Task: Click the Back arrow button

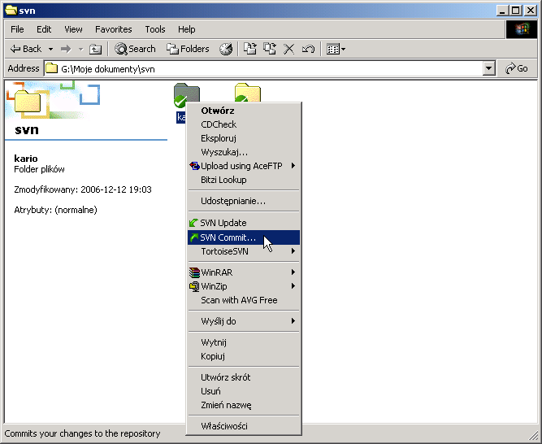Action: (26, 49)
